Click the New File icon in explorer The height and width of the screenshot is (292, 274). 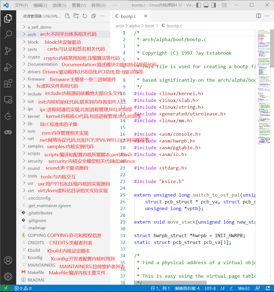(x=67, y=16)
